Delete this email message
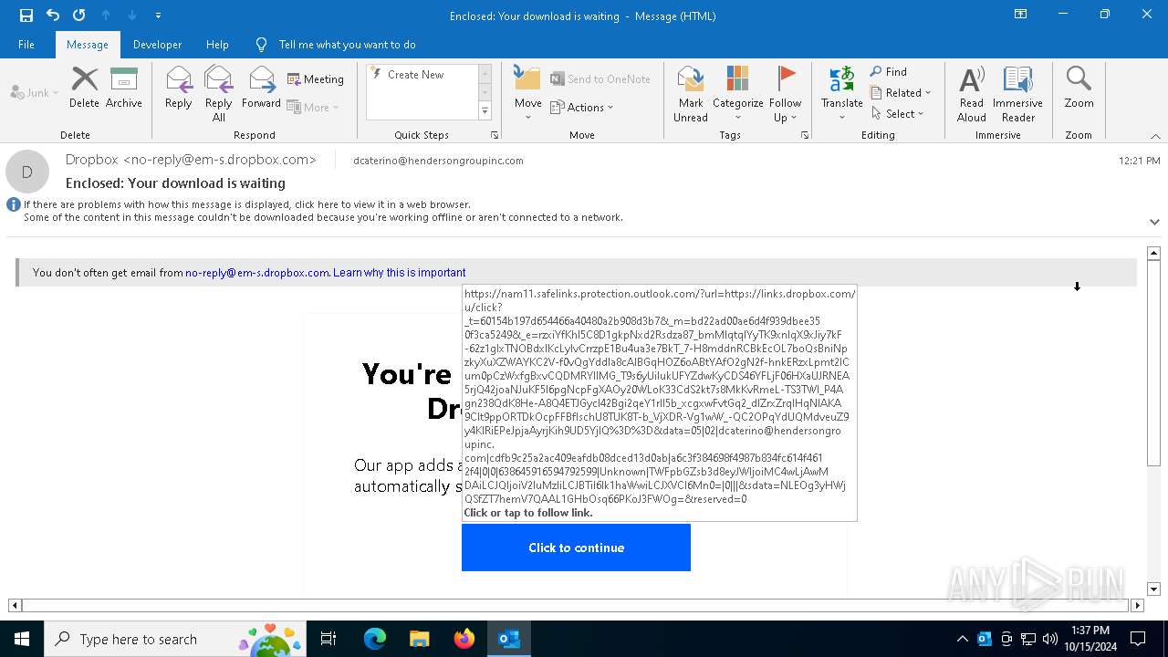The width and height of the screenshot is (1168, 657). (x=84, y=88)
